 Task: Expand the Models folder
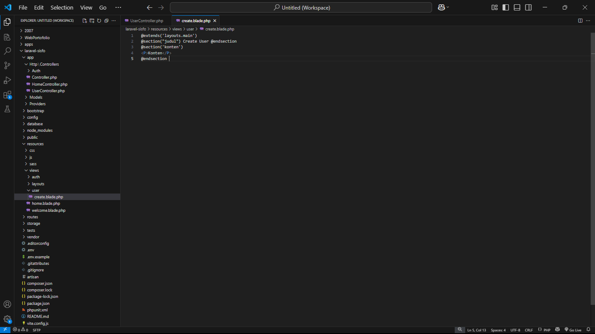pos(36,97)
